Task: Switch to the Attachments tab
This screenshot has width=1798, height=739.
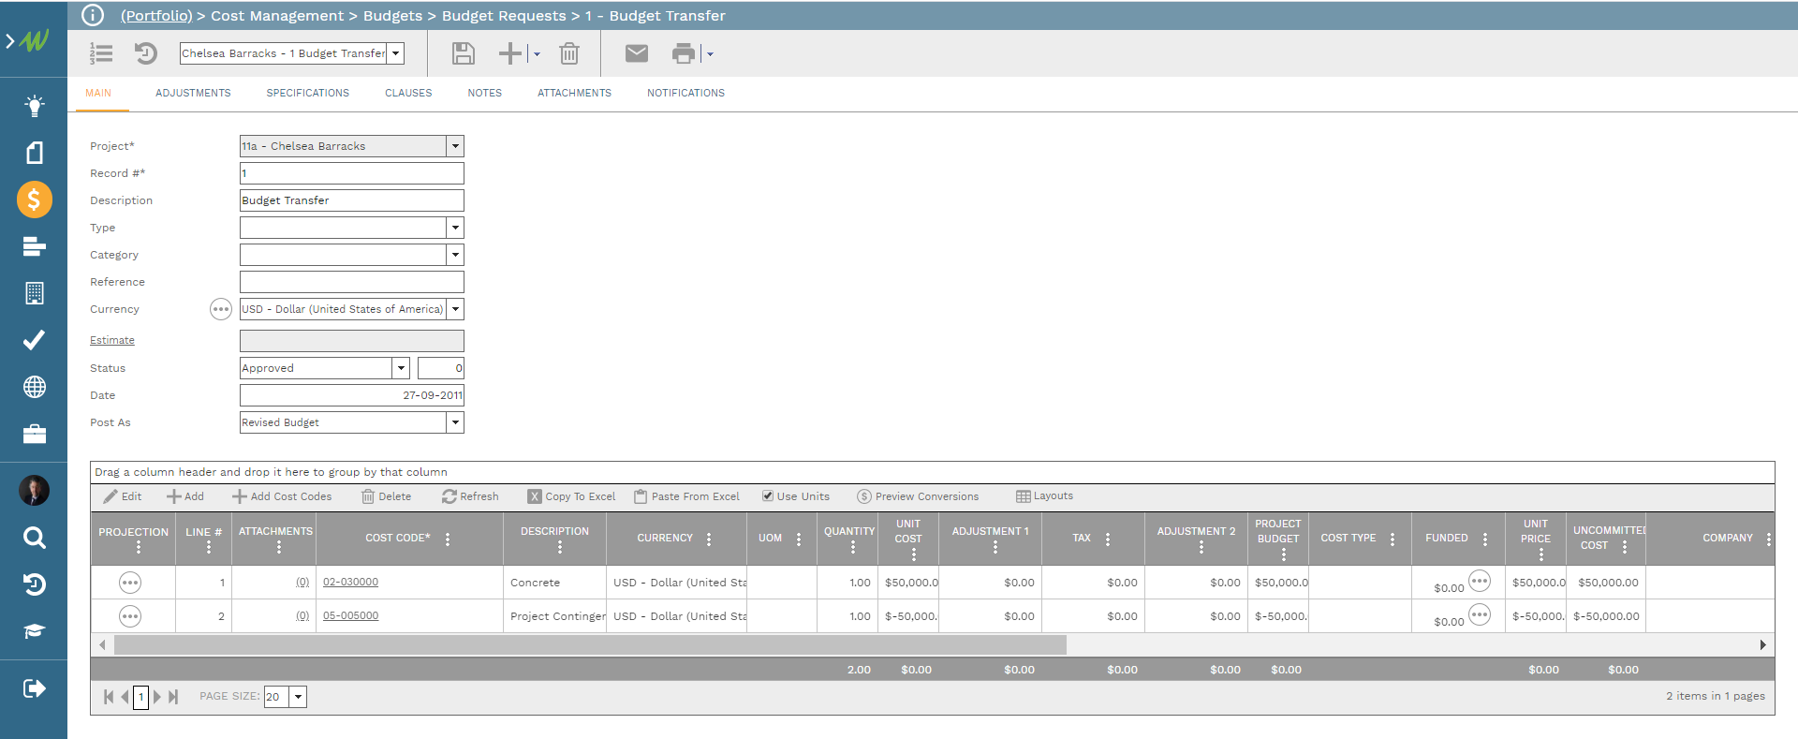Action: tap(574, 93)
